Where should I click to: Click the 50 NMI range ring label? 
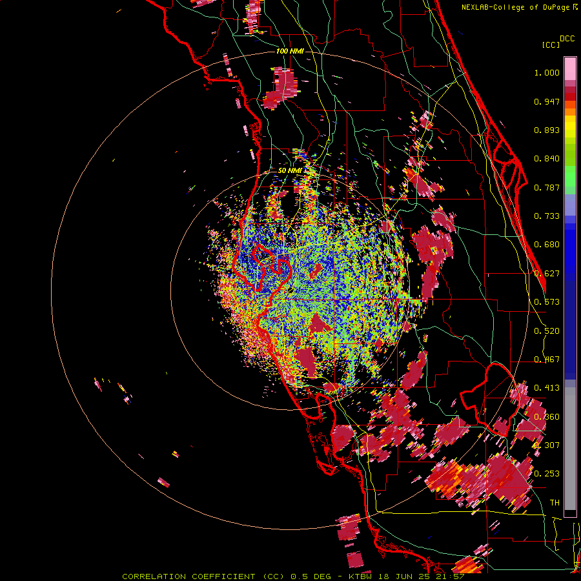290,170
